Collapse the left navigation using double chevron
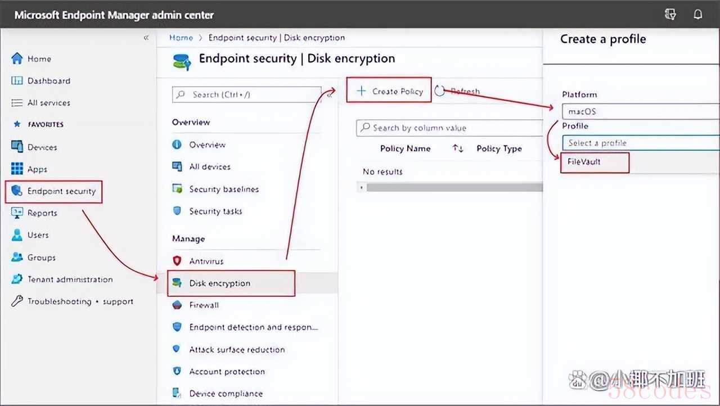 coord(146,38)
